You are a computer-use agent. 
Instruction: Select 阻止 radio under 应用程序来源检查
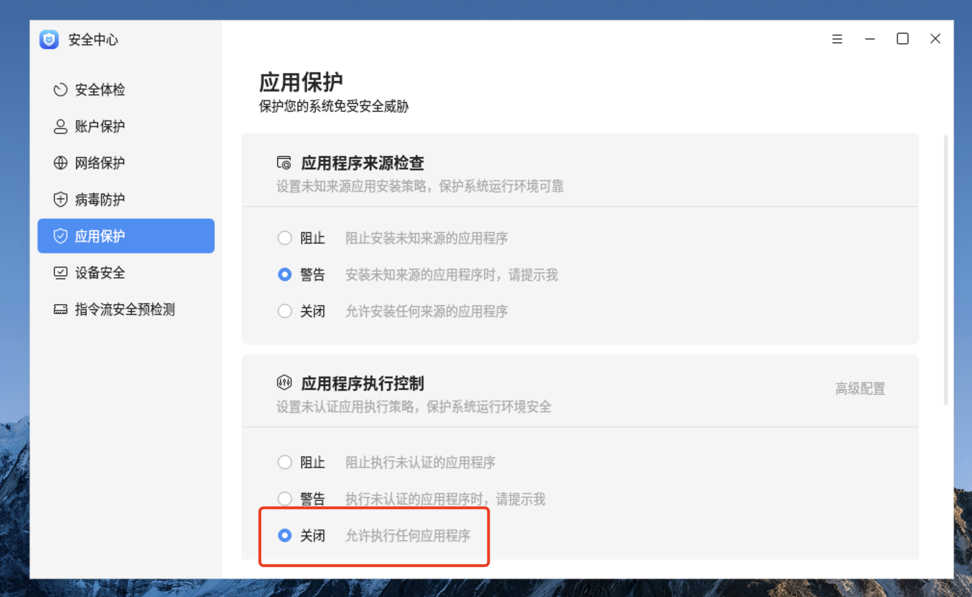285,238
